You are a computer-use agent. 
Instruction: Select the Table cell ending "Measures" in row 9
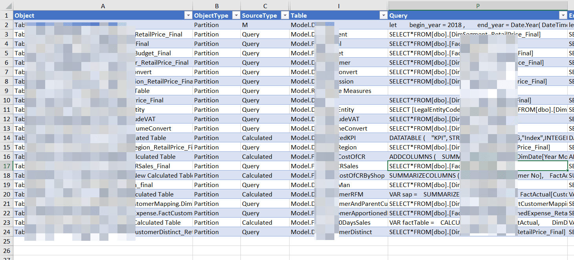click(339, 91)
